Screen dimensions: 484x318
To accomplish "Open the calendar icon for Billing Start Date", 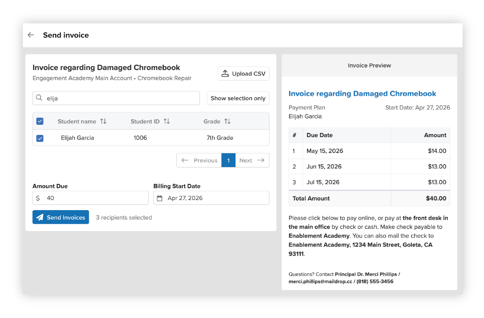I will click(x=160, y=198).
